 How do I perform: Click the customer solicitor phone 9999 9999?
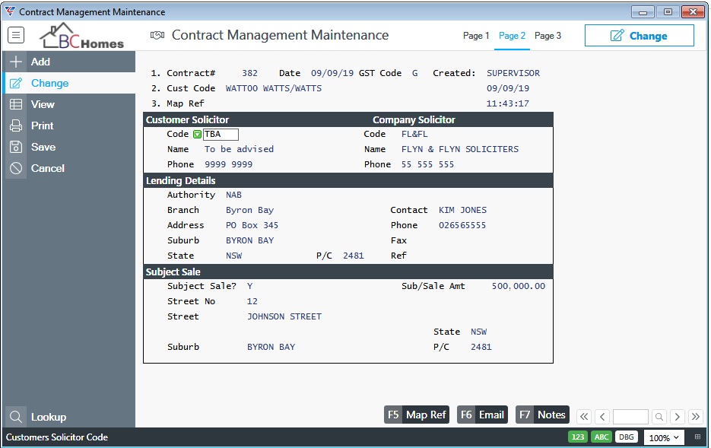(x=229, y=164)
